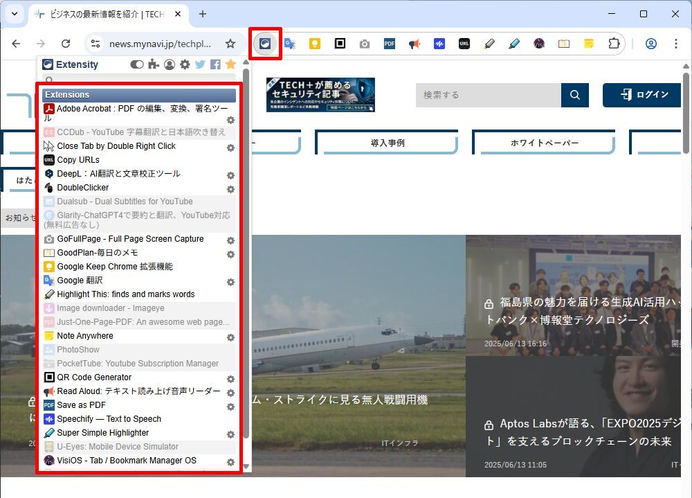Click VisiOS toolbar icon
Viewport: 692px width, 498px height.
(539, 44)
